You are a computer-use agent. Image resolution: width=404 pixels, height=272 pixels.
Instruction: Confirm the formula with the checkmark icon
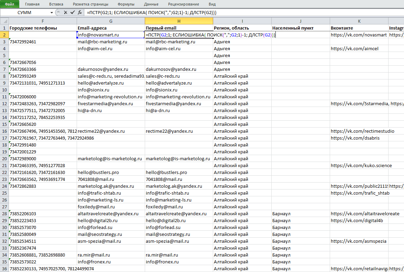click(x=73, y=12)
